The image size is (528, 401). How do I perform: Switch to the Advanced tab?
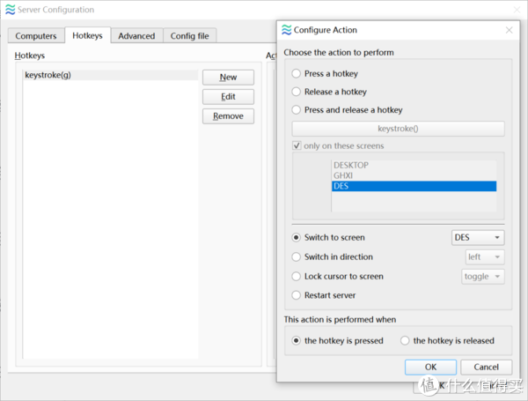tap(136, 36)
